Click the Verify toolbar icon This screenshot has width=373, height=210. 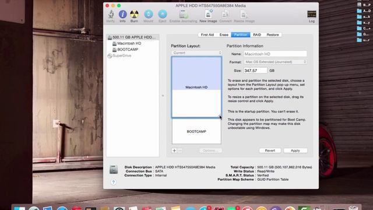(110, 16)
